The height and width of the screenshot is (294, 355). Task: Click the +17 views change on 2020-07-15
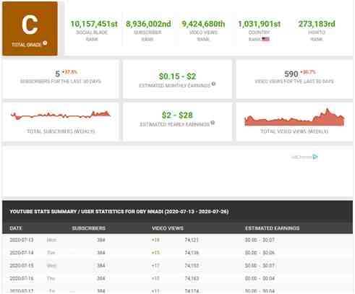coord(155,266)
